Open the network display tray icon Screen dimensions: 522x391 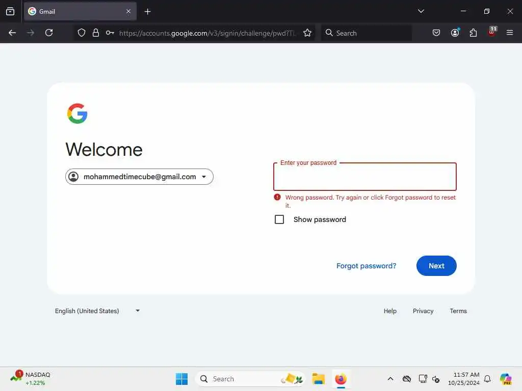tap(423, 379)
